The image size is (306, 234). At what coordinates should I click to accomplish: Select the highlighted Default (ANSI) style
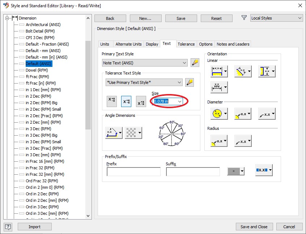(x=39, y=64)
